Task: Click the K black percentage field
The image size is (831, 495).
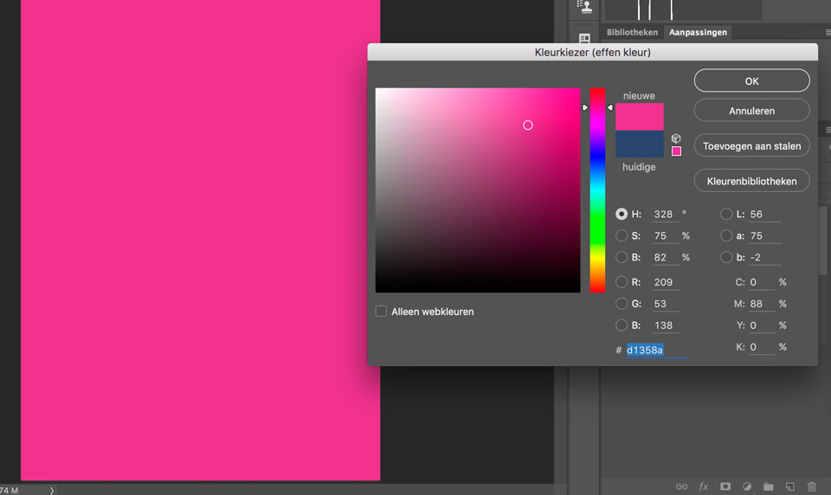Action: coord(762,347)
